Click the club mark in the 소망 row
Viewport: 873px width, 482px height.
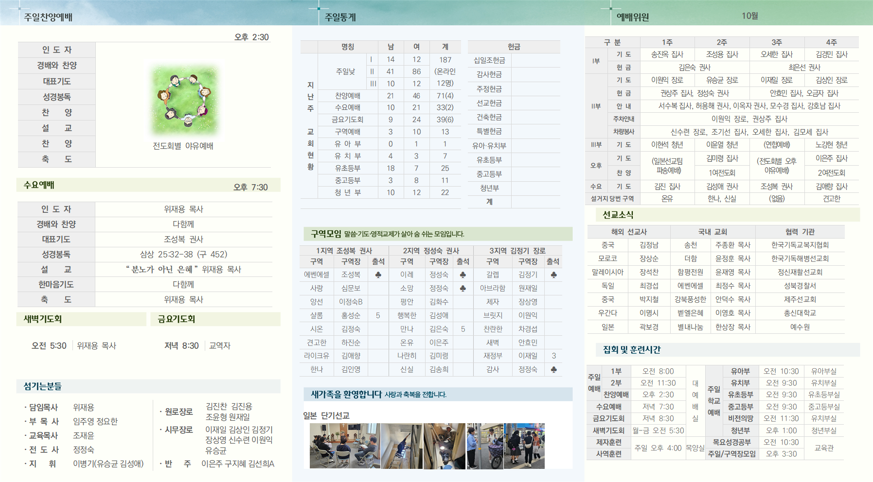tap(463, 288)
